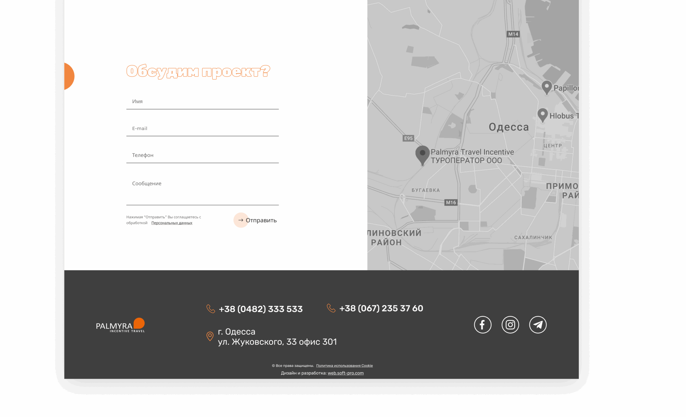Focus the Телефон input field

[202, 155]
